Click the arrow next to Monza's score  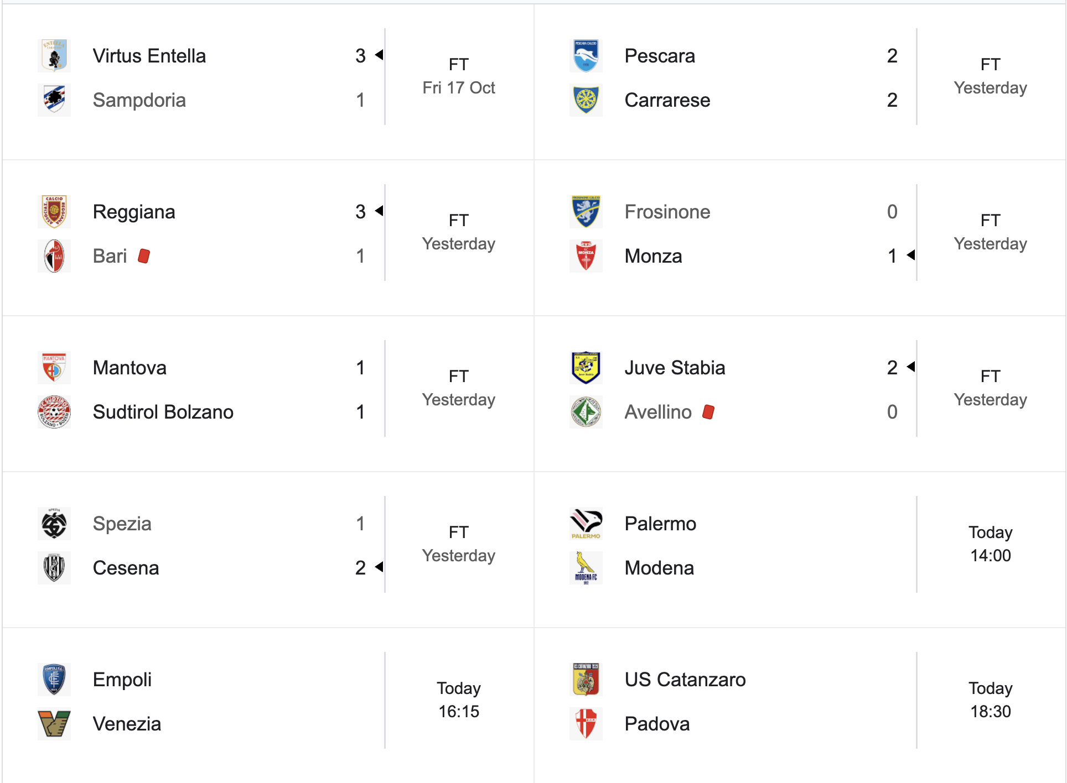point(911,256)
